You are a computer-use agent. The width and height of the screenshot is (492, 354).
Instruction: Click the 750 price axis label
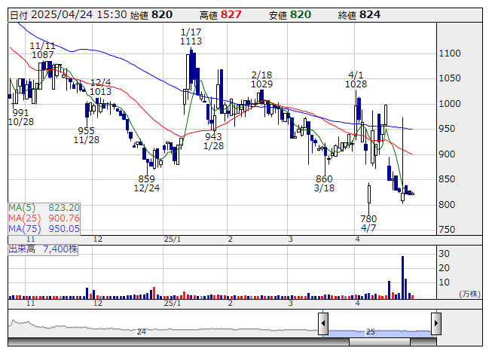pos(447,230)
